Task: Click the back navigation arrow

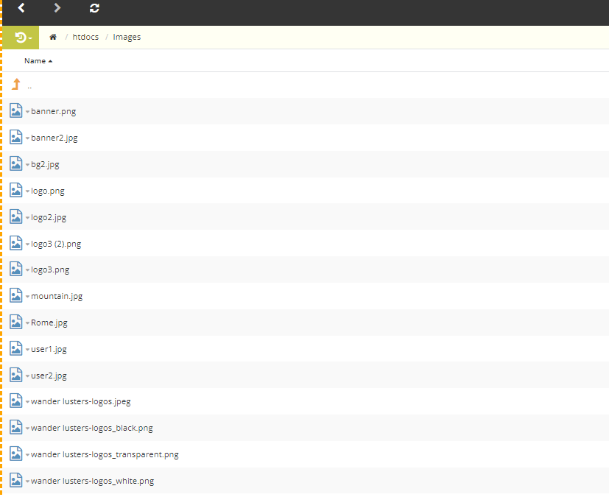Action: pos(22,8)
